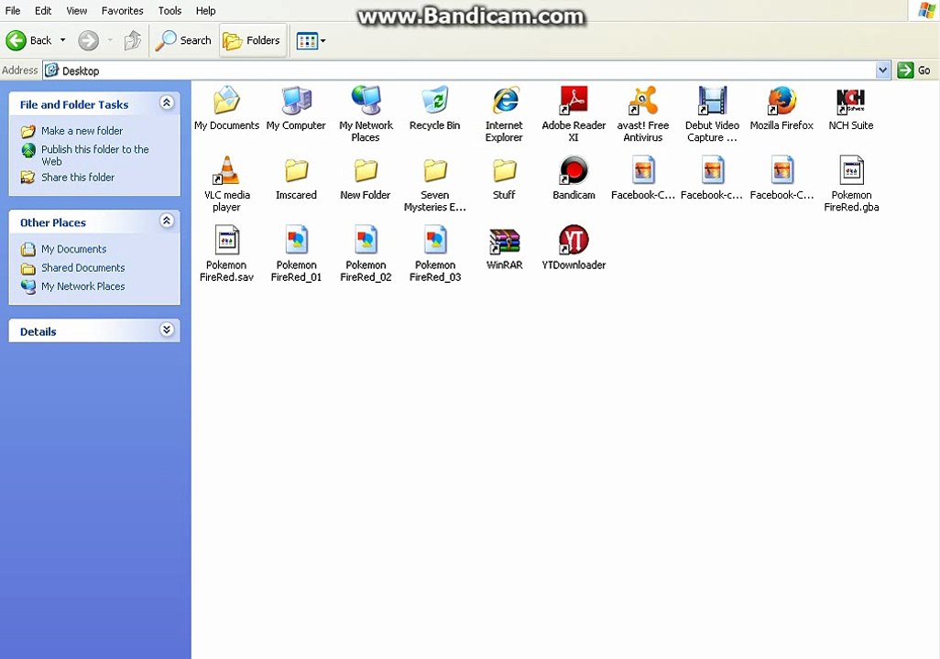This screenshot has height=659, width=940.
Task: Collapse the Other Places panel
Action: pos(168,221)
